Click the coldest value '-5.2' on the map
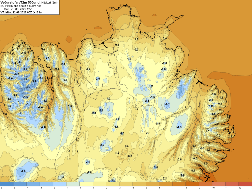The image size is (252, 189). point(34,81)
